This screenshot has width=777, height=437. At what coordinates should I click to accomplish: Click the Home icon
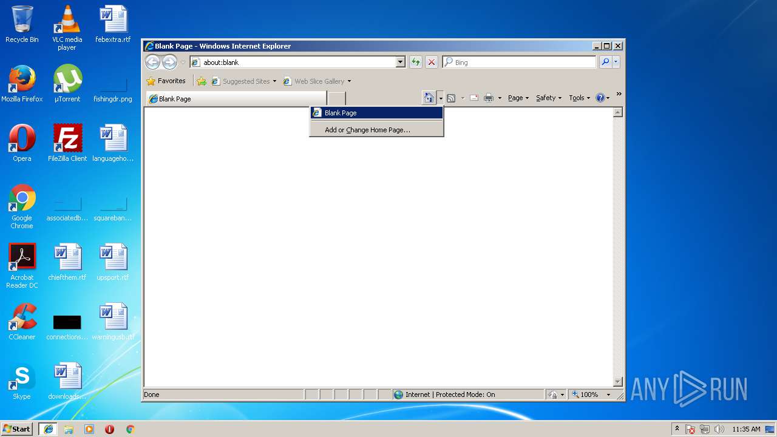point(429,98)
